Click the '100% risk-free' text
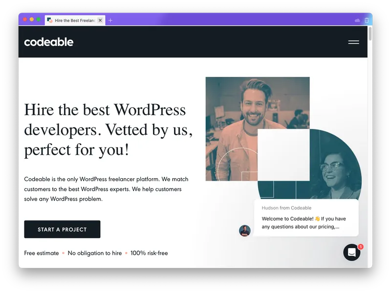 [x=149, y=253]
